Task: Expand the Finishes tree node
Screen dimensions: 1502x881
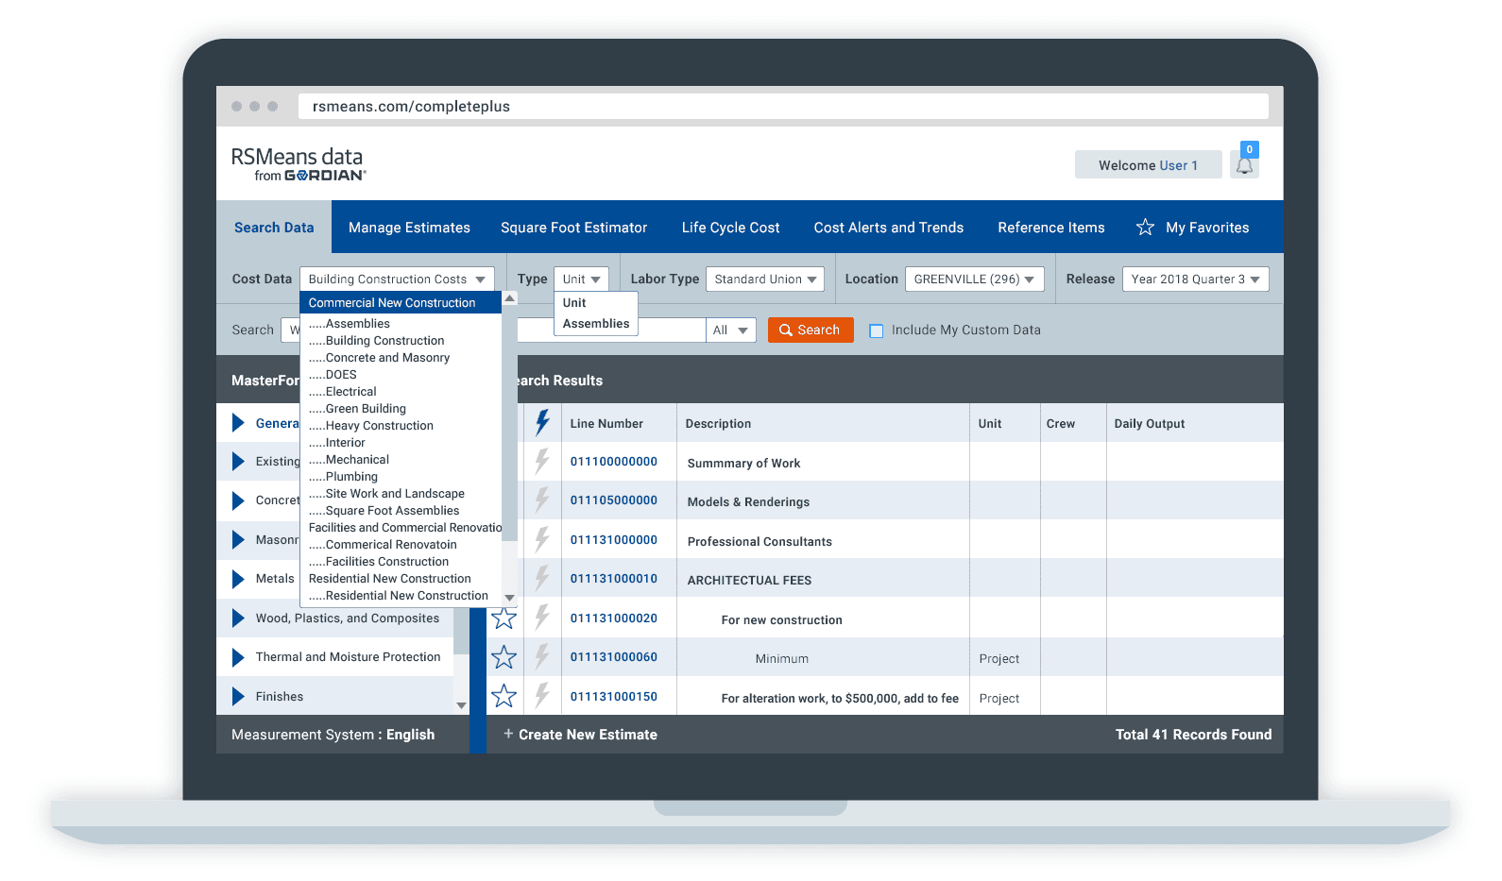Action: click(x=238, y=697)
